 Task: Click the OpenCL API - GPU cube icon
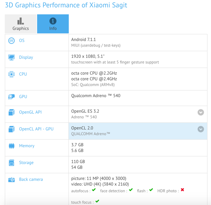tap(11, 129)
